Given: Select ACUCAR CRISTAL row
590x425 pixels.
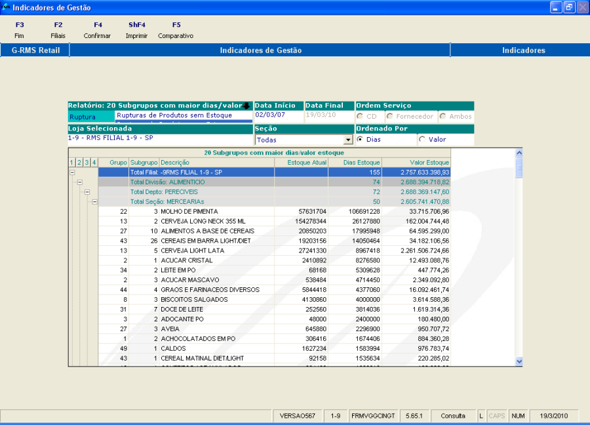Looking at the screenshot, I should point(274,260).
